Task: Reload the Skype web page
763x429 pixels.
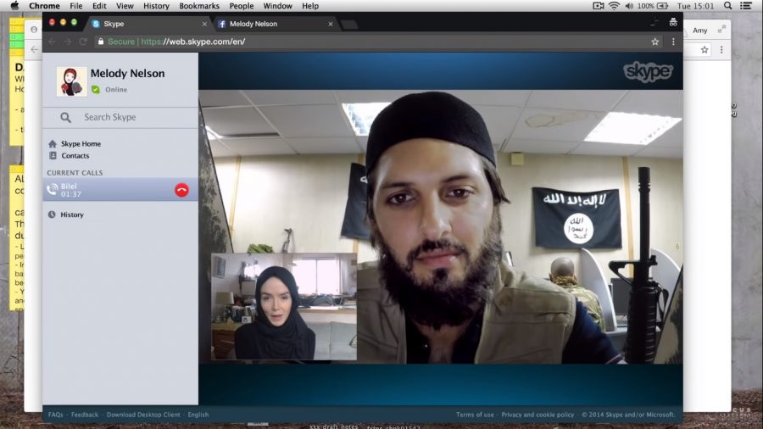Action: pyautogui.click(x=83, y=42)
